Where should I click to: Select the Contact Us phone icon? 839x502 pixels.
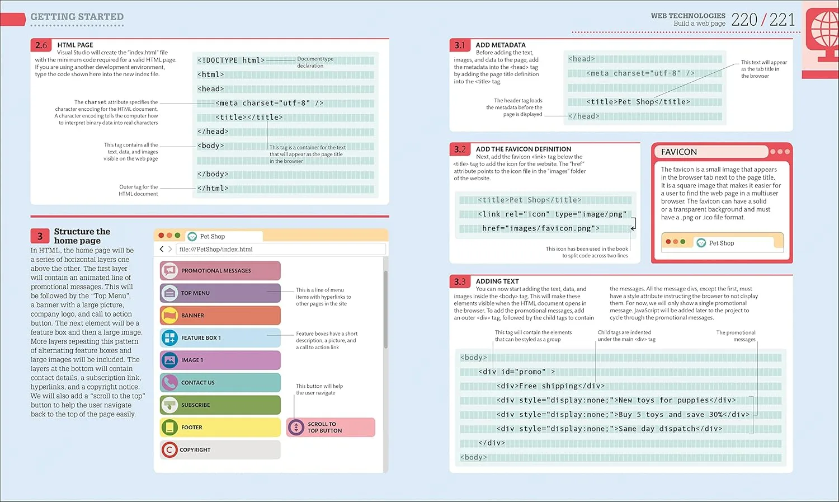coord(169,382)
